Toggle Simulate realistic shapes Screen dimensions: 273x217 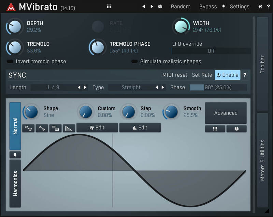(134, 62)
